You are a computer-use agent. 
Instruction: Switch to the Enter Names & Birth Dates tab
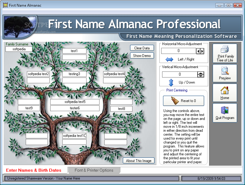click(34, 170)
